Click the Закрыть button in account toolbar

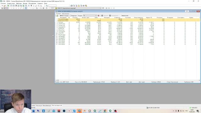tap(105, 16)
